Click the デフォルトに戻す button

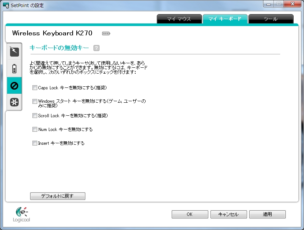coord(58,196)
